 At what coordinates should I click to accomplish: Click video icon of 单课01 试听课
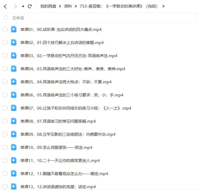tap(14, 29)
